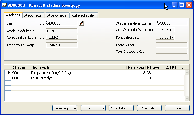Click the Cikkszám column header

pos(21,67)
